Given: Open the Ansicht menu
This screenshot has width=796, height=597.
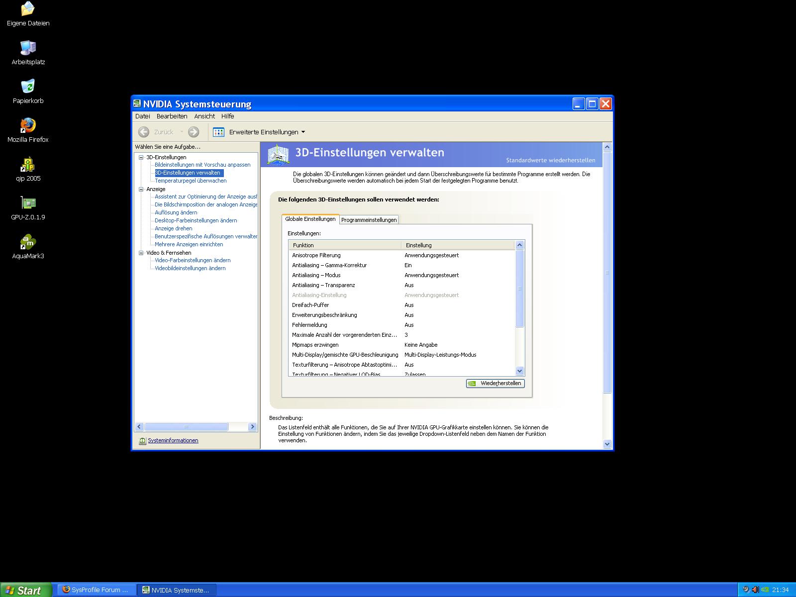Looking at the screenshot, I should pos(204,116).
